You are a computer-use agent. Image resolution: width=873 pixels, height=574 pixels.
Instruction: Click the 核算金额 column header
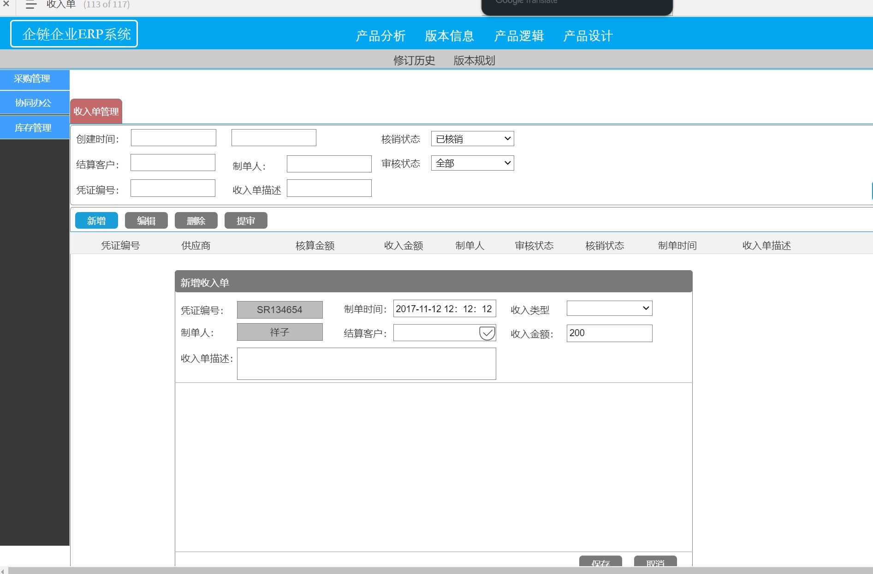[315, 245]
